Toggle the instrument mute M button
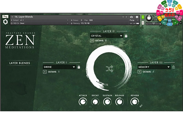Viewport: 183px width, 124px height. click(143, 23)
